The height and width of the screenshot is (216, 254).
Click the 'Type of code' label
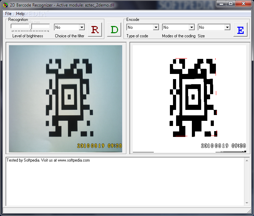(137, 36)
